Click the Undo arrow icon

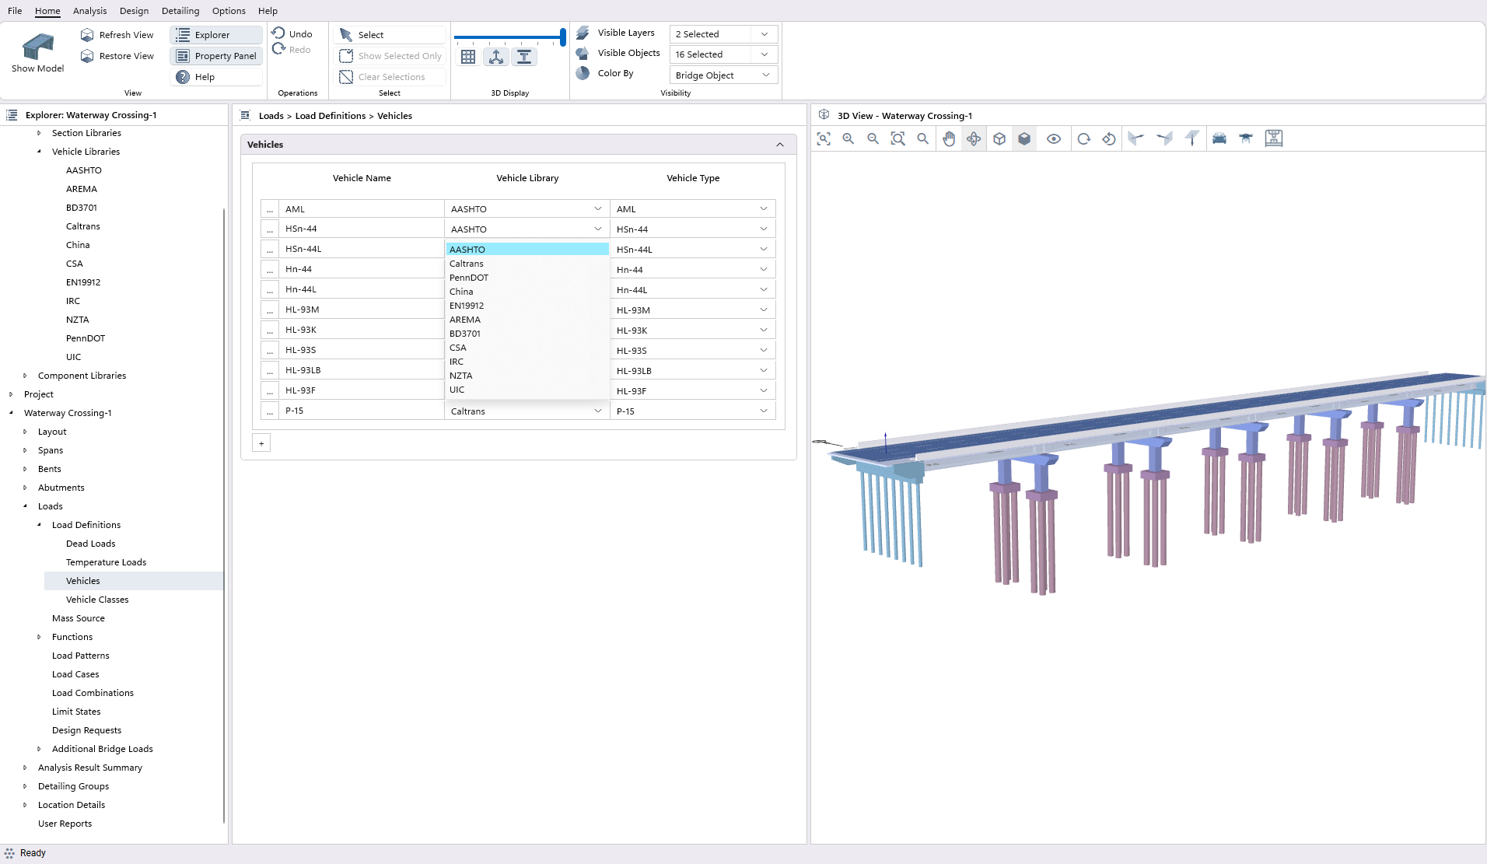279,33
